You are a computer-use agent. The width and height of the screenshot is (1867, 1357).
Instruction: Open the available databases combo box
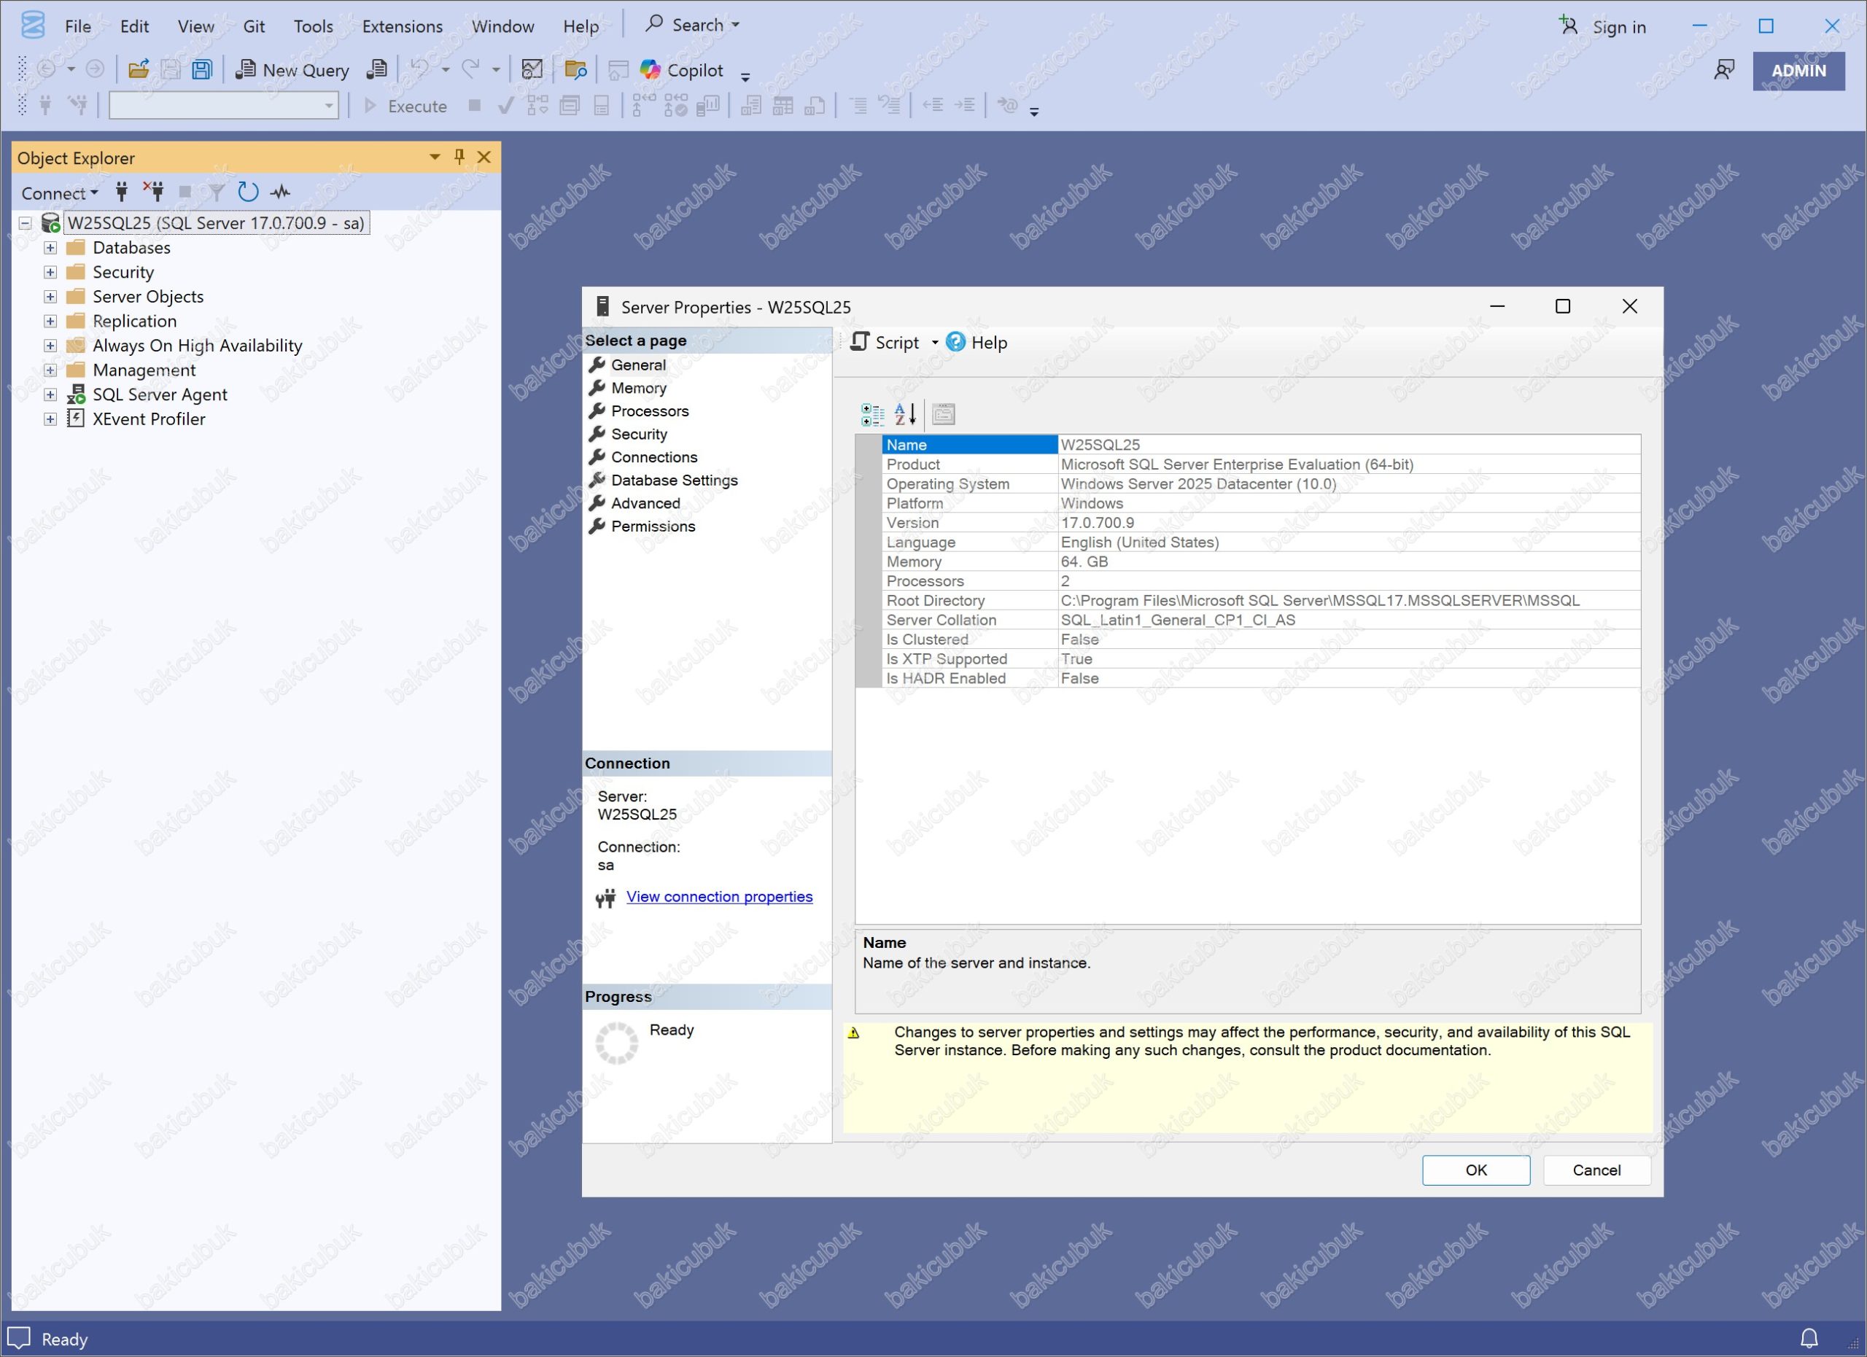pyautogui.click(x=224, y=105)
